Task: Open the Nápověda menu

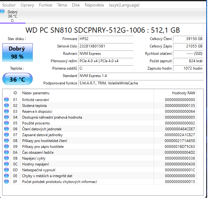Action: click(94, 5)
